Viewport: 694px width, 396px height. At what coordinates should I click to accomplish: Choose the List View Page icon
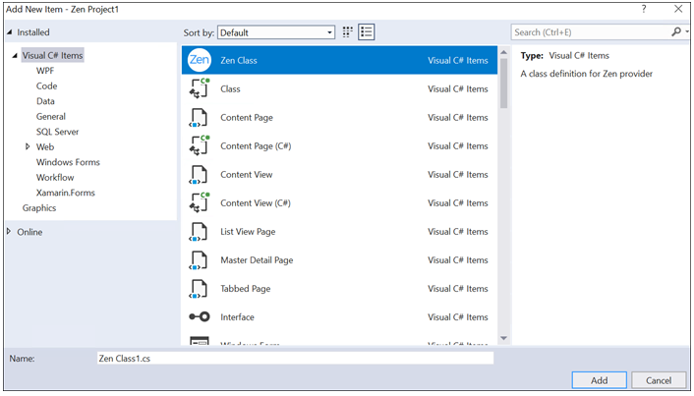(199, 231)
